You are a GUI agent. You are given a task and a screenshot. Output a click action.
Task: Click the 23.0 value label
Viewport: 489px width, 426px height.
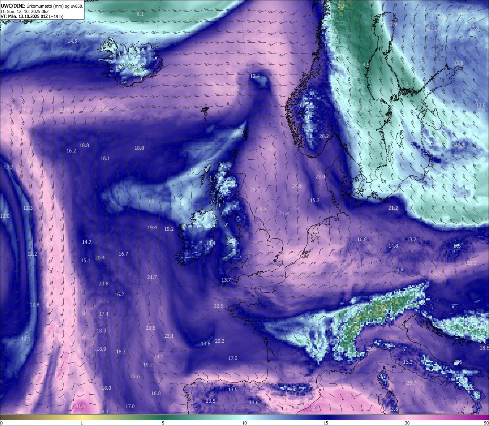coord(320,177)
